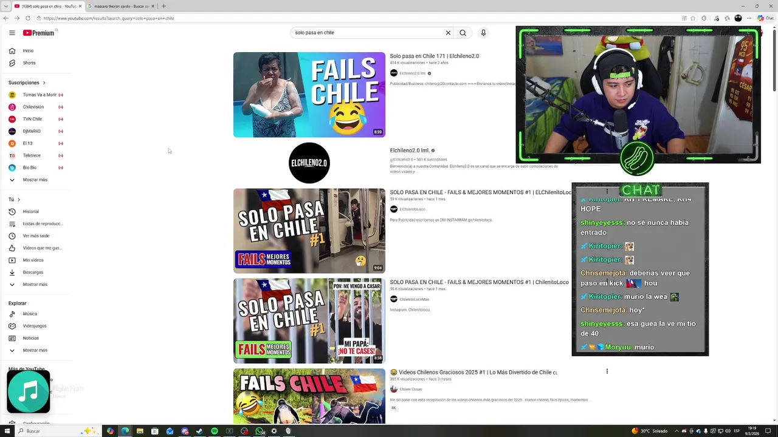This screenshot has width=778, height=437.
Task: Play the SOLO PASA EN CHILE 9:04 thumbnail
Action: point(309,231)
